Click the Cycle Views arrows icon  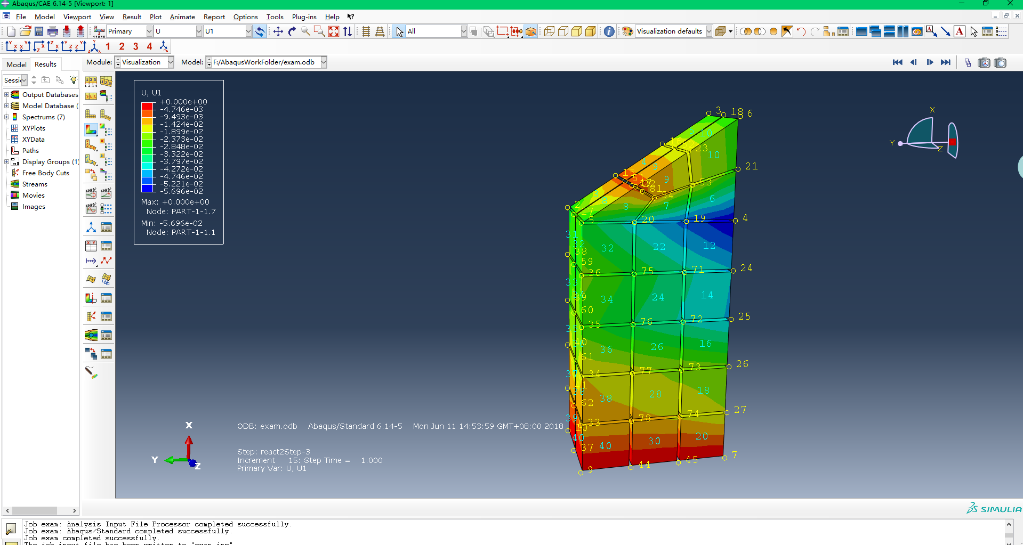tap(348, 31)
